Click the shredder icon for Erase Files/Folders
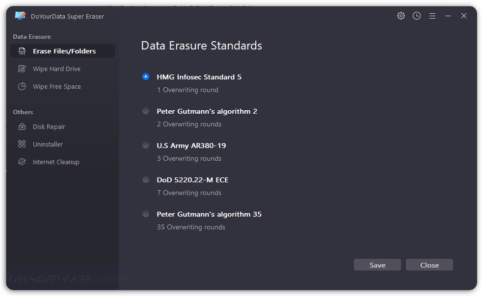 point(22,51)
